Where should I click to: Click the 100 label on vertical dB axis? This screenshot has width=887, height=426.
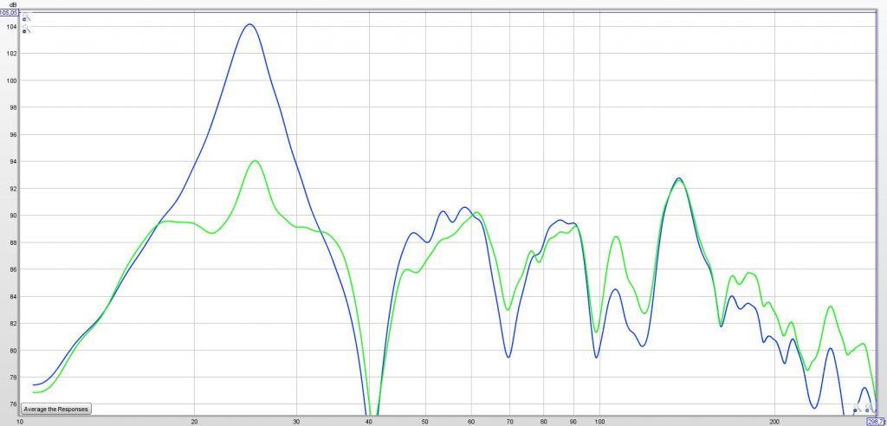point(12,81)
